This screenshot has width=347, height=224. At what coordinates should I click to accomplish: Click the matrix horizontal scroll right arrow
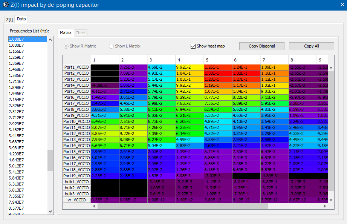coord(325,206)
